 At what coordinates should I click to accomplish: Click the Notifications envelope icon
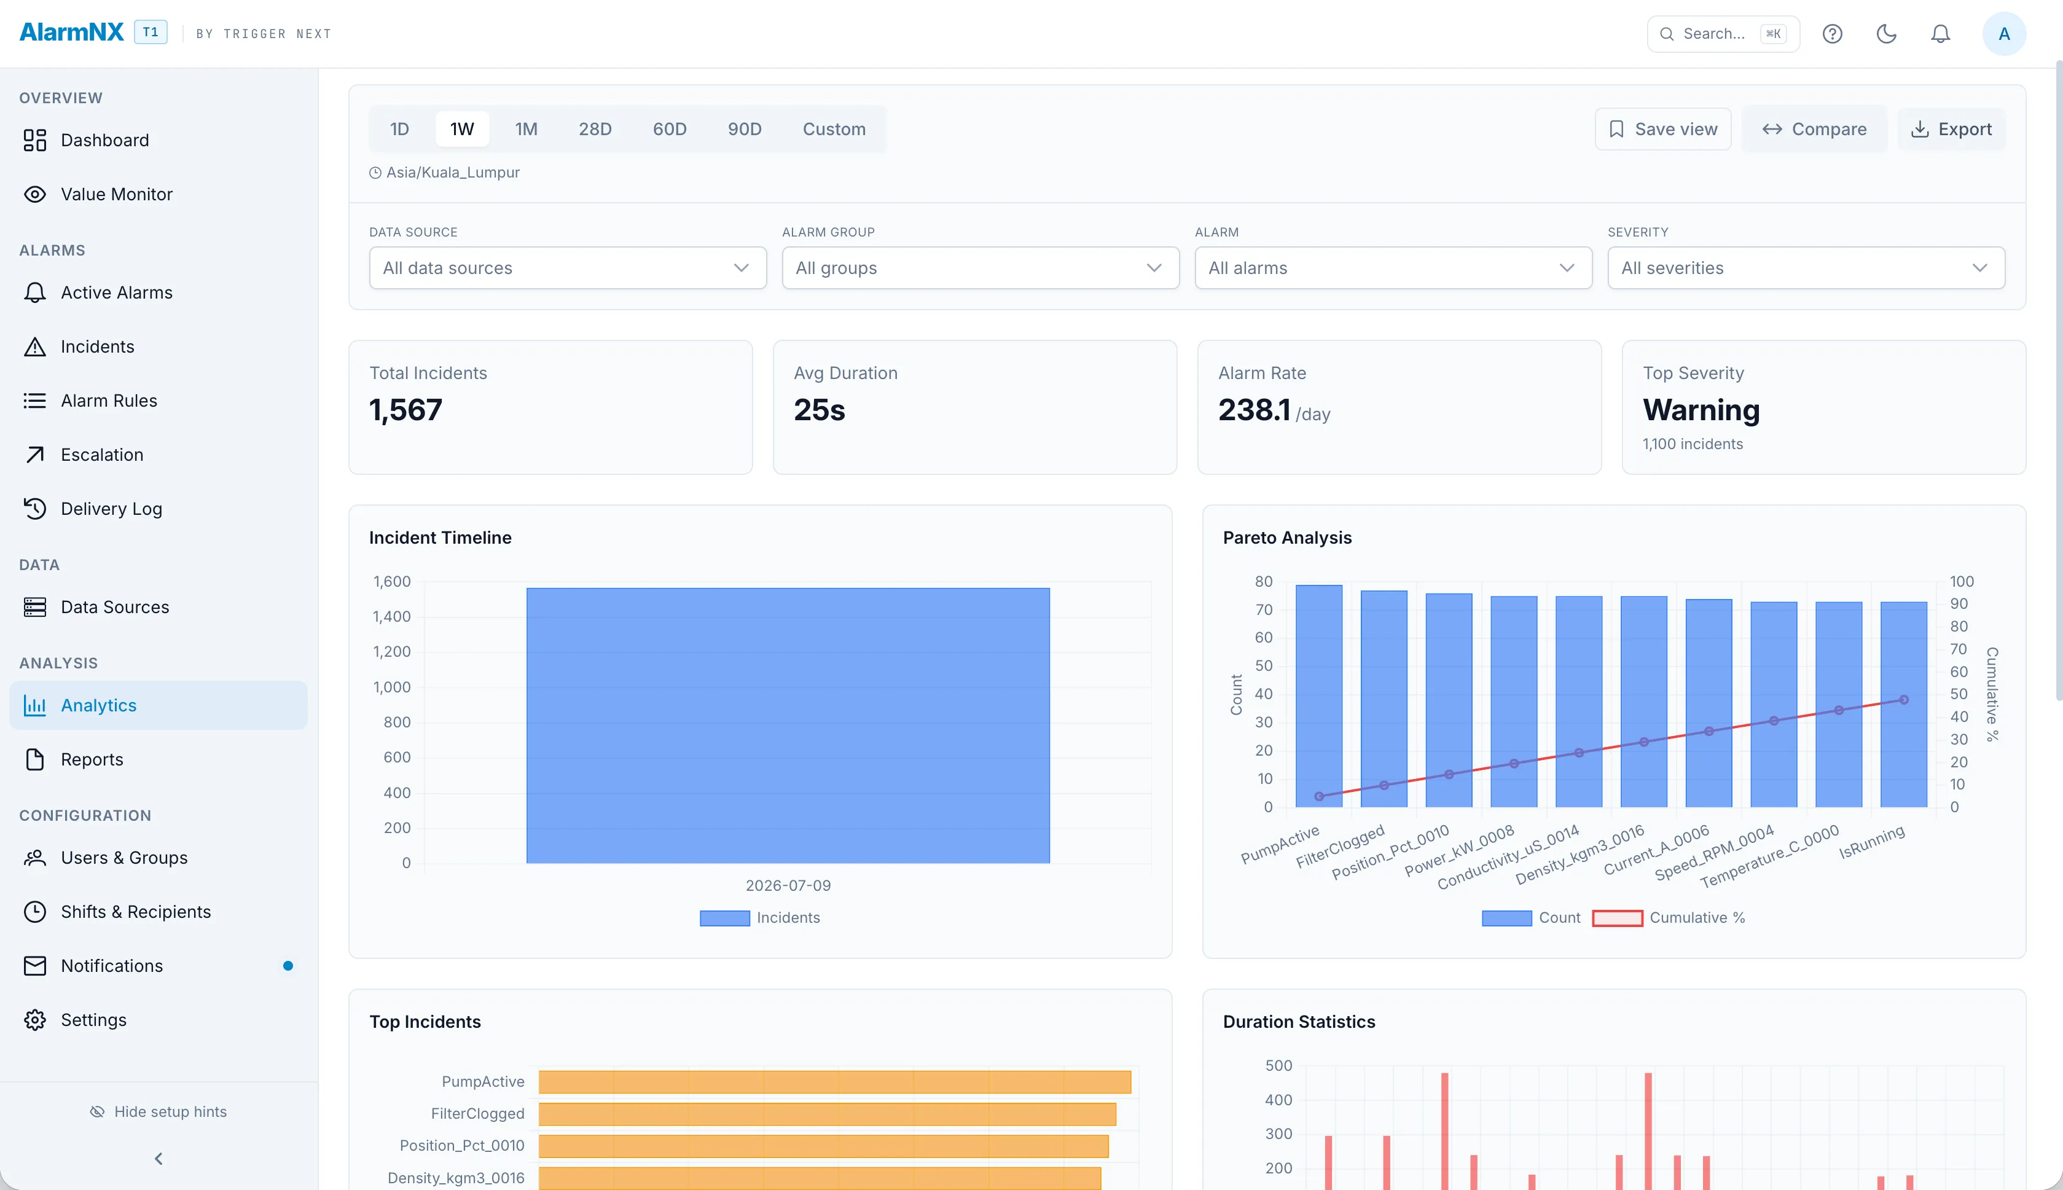(x=34, y=966)
